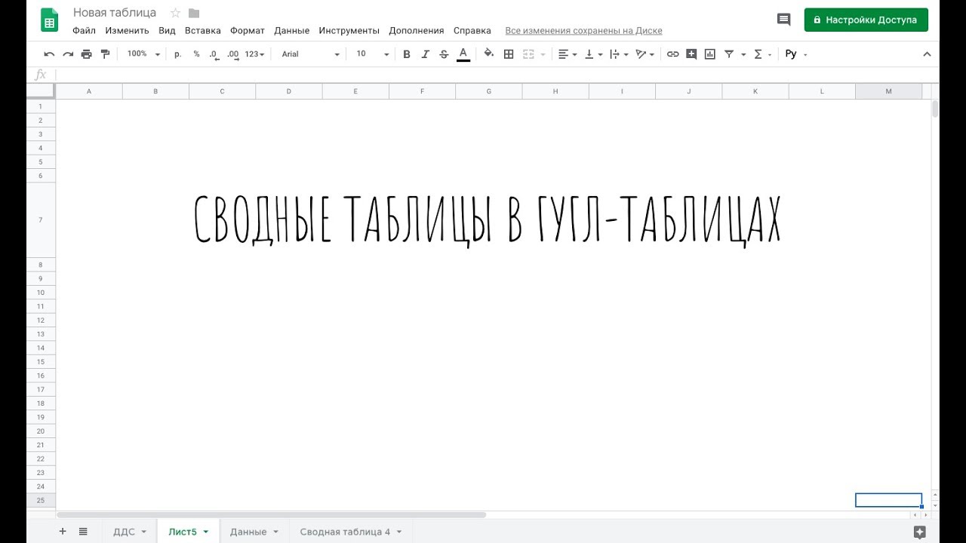Open the Инструменты menu
Screen dimensions: 966x543
pos(349,31)
